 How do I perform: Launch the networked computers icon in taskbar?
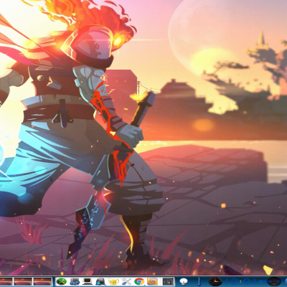point(75,281)
